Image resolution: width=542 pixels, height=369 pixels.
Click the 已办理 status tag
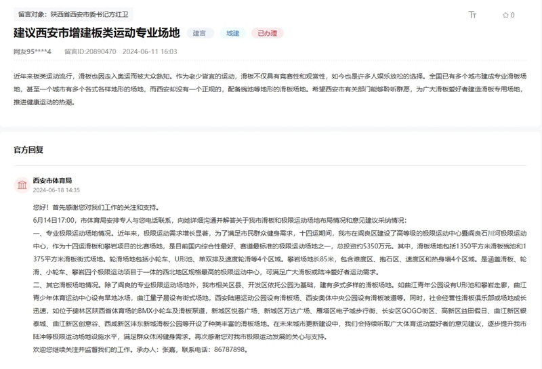tap(267, 33)
